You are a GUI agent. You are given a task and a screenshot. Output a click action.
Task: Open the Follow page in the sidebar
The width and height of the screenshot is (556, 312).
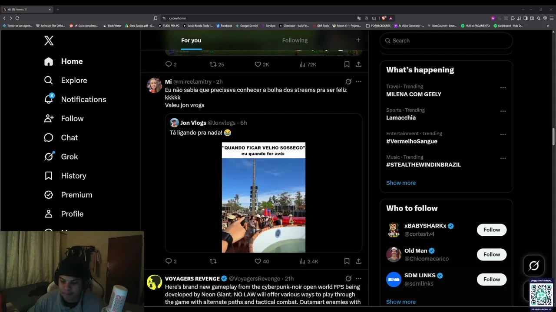pos(64,119)
